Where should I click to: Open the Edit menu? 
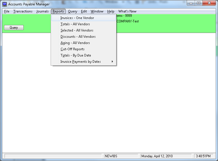coord(84,11)
